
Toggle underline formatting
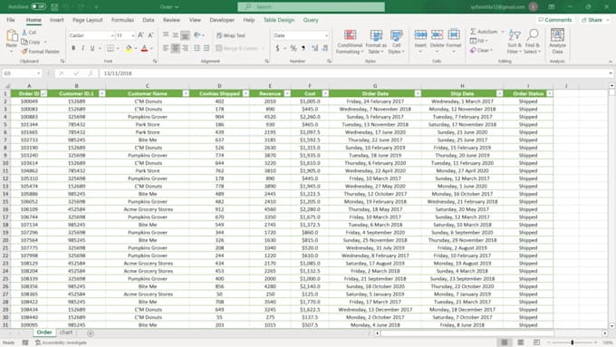tap(92, 48)
